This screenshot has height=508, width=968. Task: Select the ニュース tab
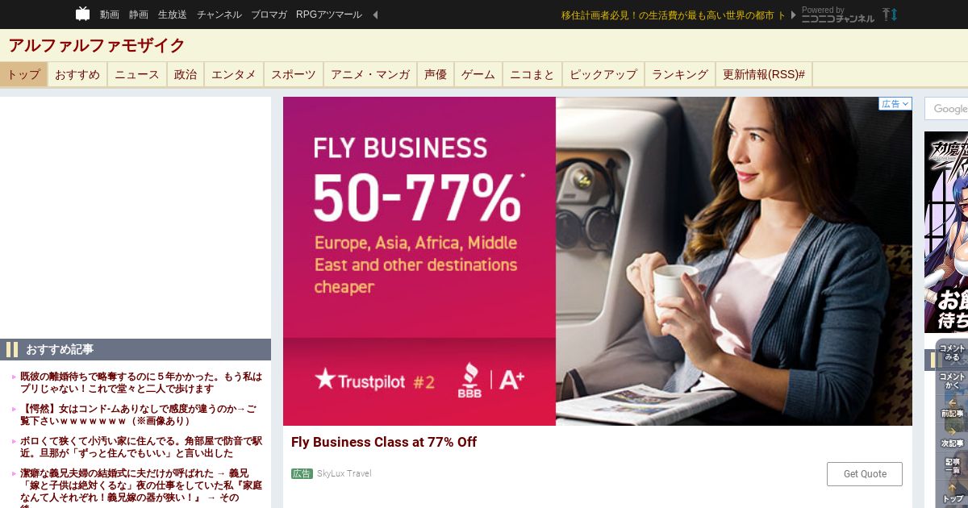137,74
